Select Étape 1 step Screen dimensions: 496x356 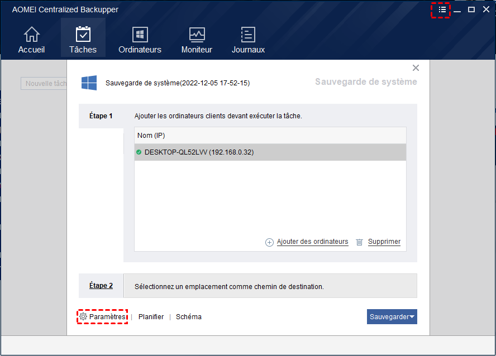click(x=101, y=116)
